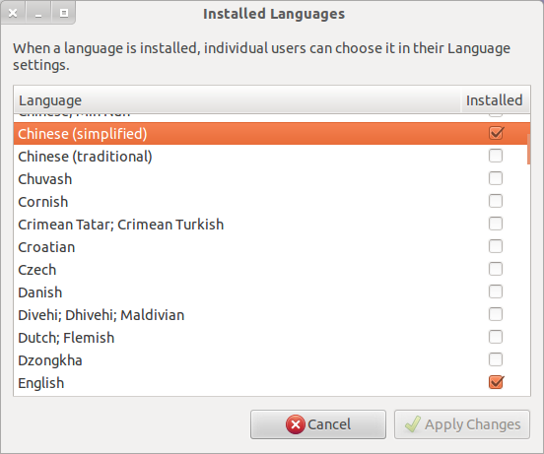The width and height of the screenshot is (544, 454).
Task: Select the Croatian language row
Action: click(272, 247)
